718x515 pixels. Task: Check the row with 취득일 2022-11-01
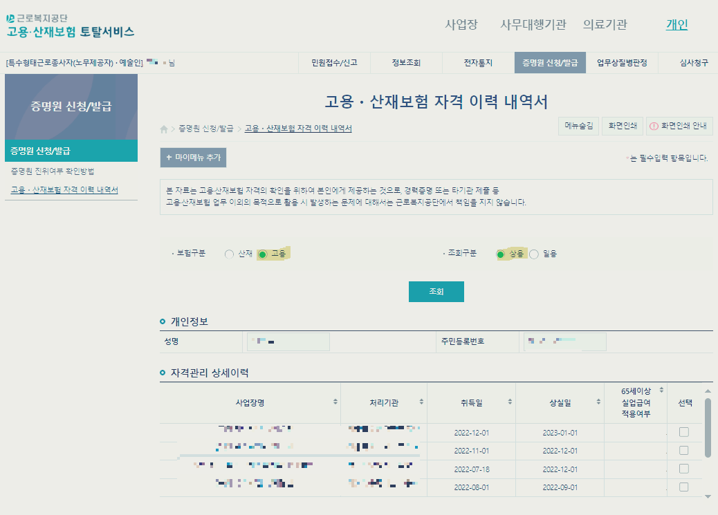click(683, 451)
